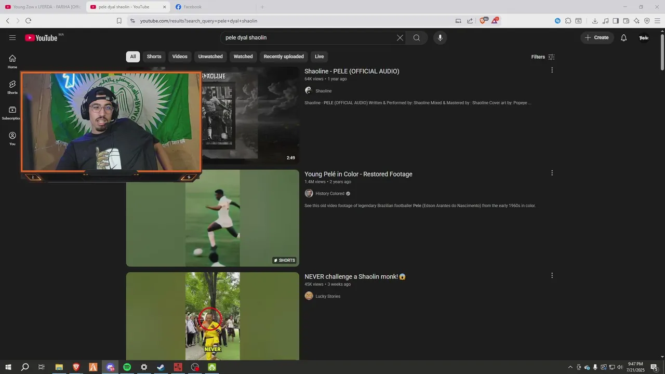
Task: Click the Create button
Action: point(597,37)
